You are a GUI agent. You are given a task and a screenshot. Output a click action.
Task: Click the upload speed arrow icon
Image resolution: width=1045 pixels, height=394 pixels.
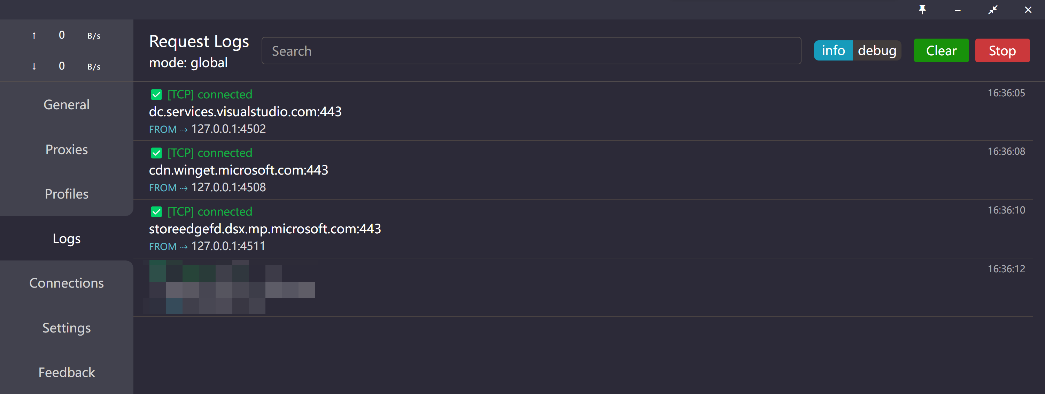tap(34, 35)
